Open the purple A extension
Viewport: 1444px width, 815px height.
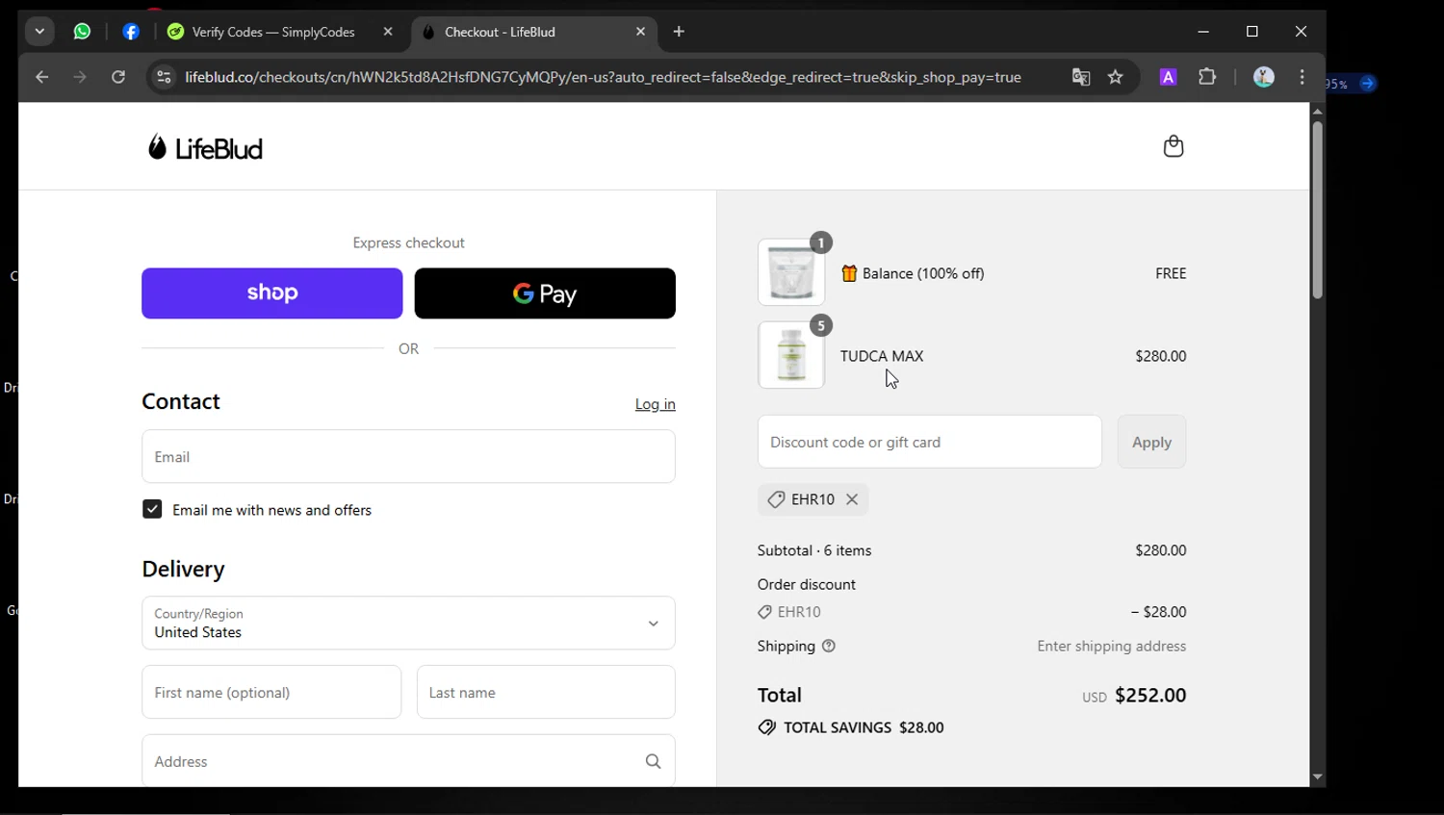point(1168,77)
